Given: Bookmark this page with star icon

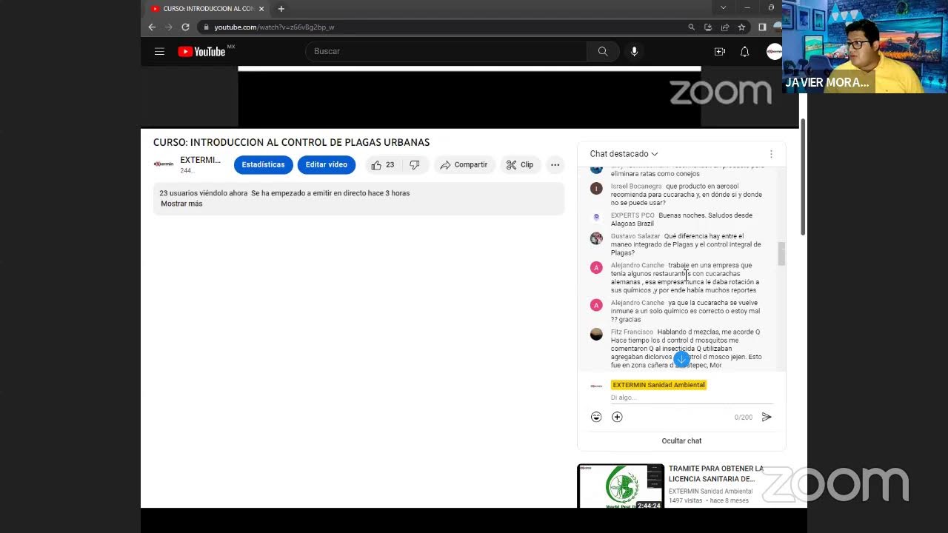Looking at the screenshot, I should pos(741,27).
